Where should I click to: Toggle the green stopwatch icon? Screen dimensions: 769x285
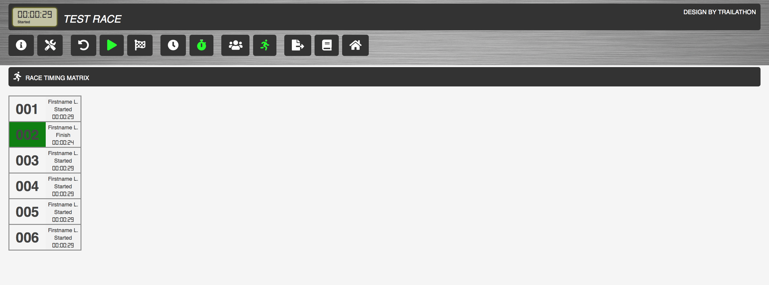point(202,45)
